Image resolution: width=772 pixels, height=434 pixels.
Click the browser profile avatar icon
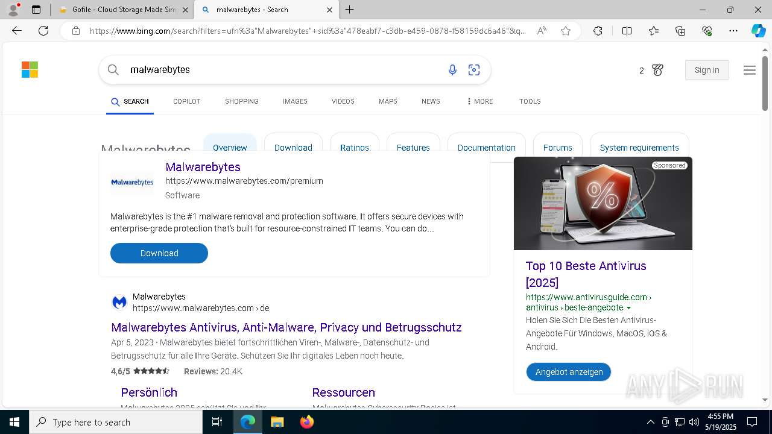pos(13,10)
